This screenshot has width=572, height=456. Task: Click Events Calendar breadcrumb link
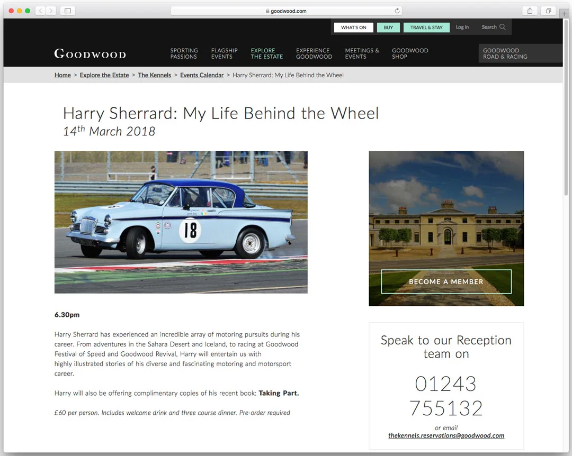(x=202, y=75)
